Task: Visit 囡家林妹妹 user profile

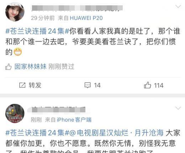Action: (31, 67)
